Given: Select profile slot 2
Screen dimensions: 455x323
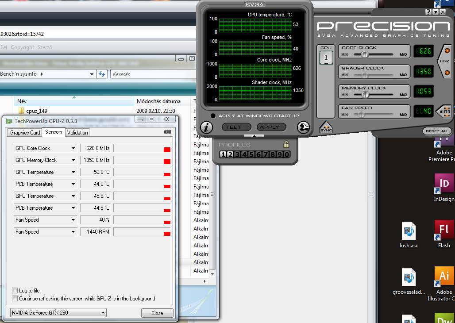Looking at the screenshot, I should tap(230, 154).
